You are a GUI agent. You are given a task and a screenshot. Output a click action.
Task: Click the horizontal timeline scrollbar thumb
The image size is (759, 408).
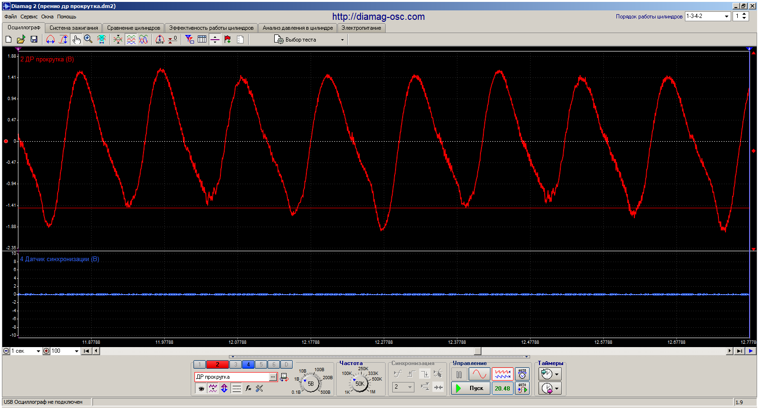(478, 351)
